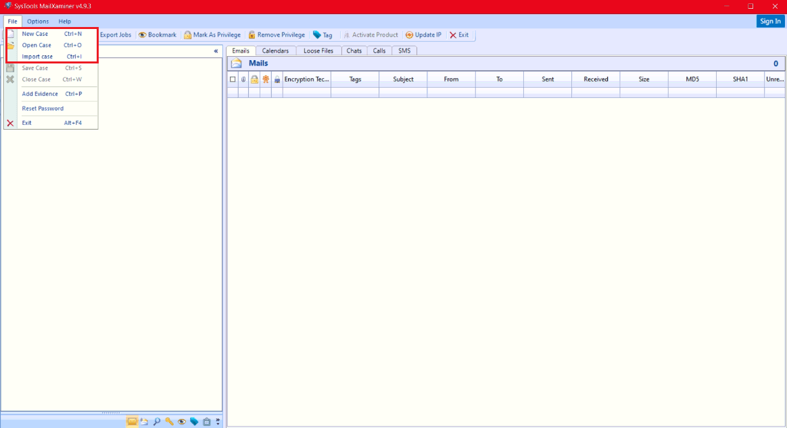The width and height of the screenshot is (787, 428).
Task: Click Exit in the toolbar
Action: click(x=459, y=35)
